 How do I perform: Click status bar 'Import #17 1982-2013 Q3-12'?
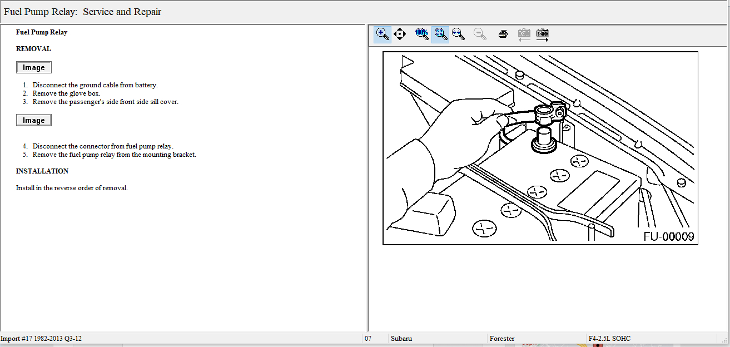pyautogui.click(x=41, y=339)
